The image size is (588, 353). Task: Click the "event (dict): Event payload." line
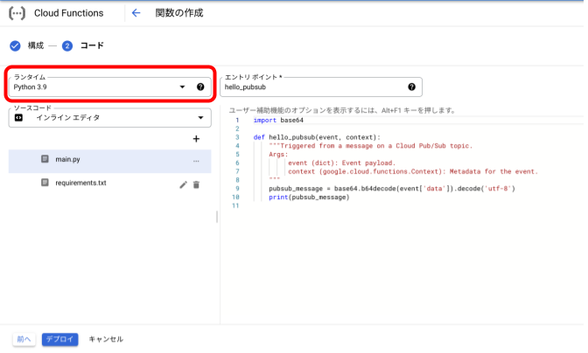pos(341,163)
